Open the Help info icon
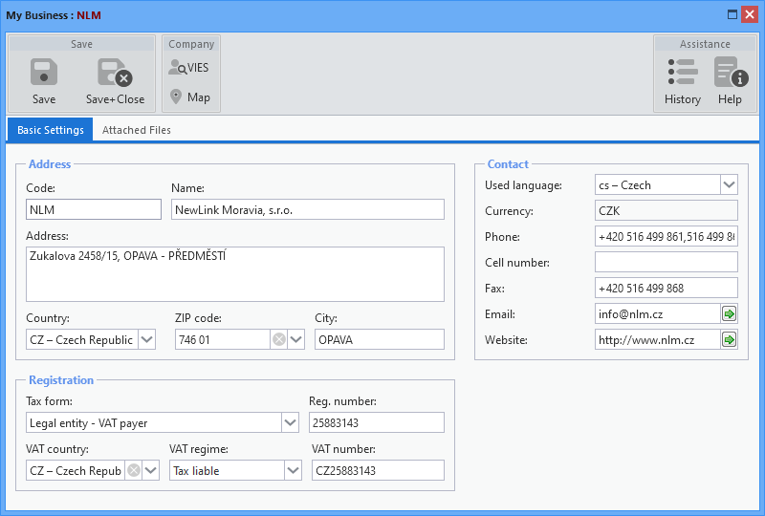Image resolution: width=765 pixels, height=516 pixels. point(731,73)
